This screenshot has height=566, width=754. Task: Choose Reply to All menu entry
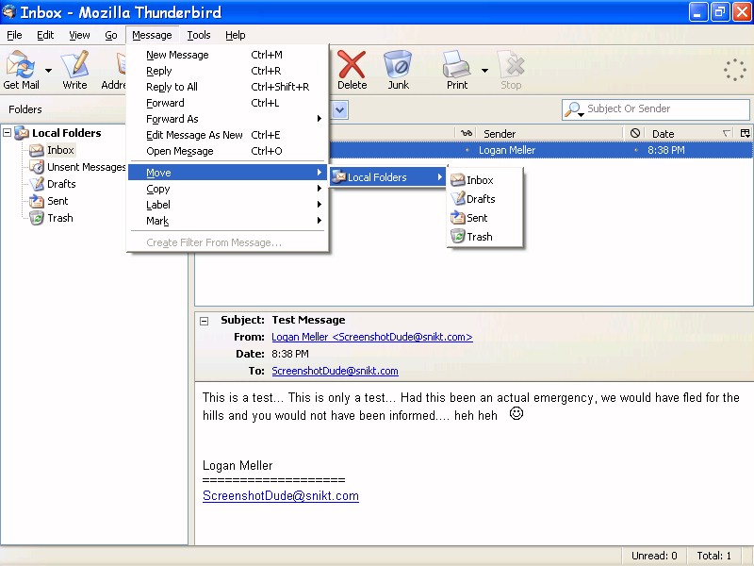tap(227, 87)
